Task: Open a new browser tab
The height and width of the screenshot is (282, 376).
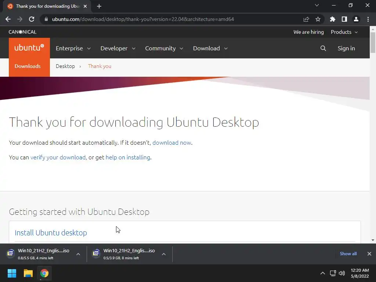Action: coord(99,6)
